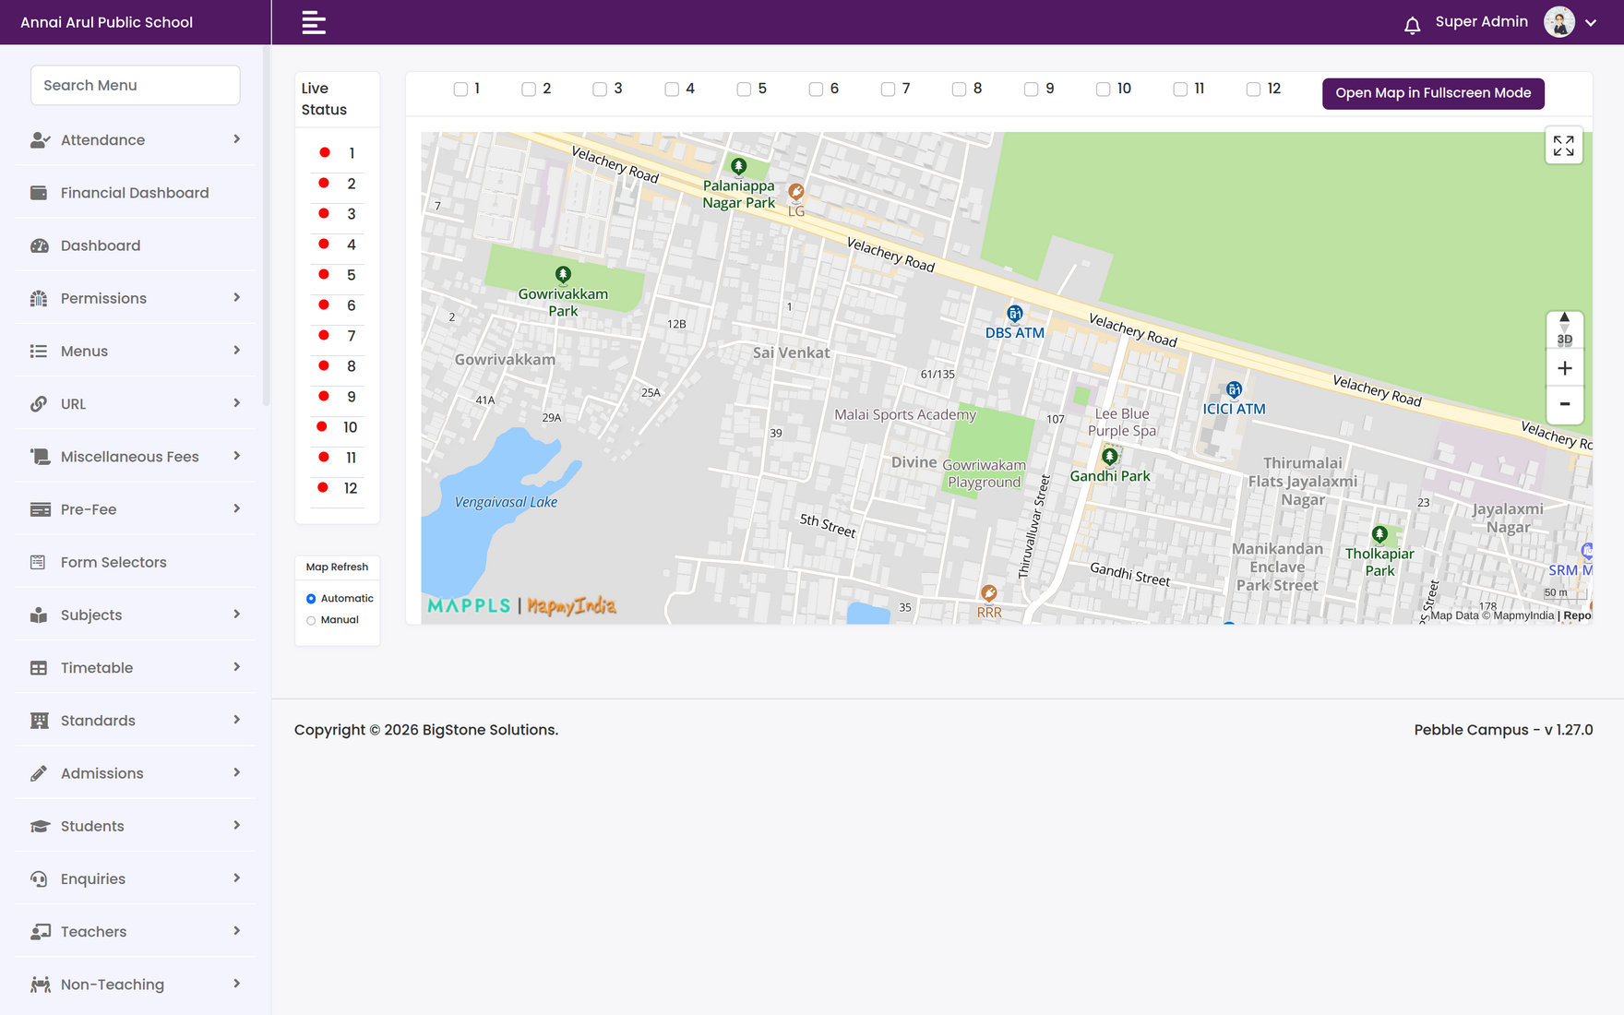Viewport: 1624px width, 1015px height.
Task: Click the ICICI ATM map marker
Action: 1234,389
